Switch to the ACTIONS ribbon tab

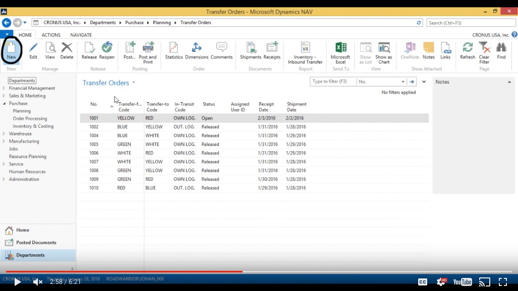51,35
